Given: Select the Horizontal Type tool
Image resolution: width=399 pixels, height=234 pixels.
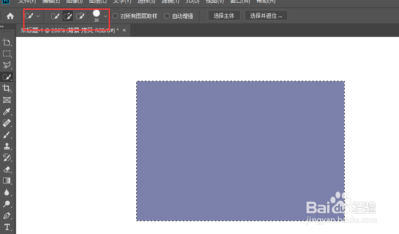Looking at the screenshot, I should pyautogui.click(x=7, y=227).
